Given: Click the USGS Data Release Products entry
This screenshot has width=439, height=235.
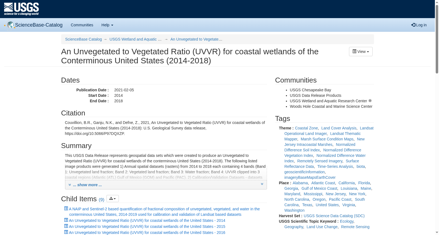Looking at the screenshot, I should click(x=316, y=95).
